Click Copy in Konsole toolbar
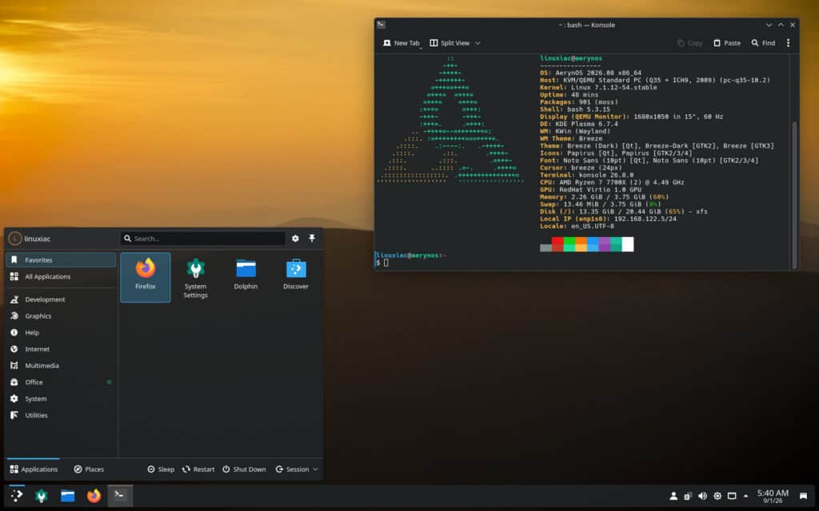Viewport: 819px width, 511px height. click(689, 43)
